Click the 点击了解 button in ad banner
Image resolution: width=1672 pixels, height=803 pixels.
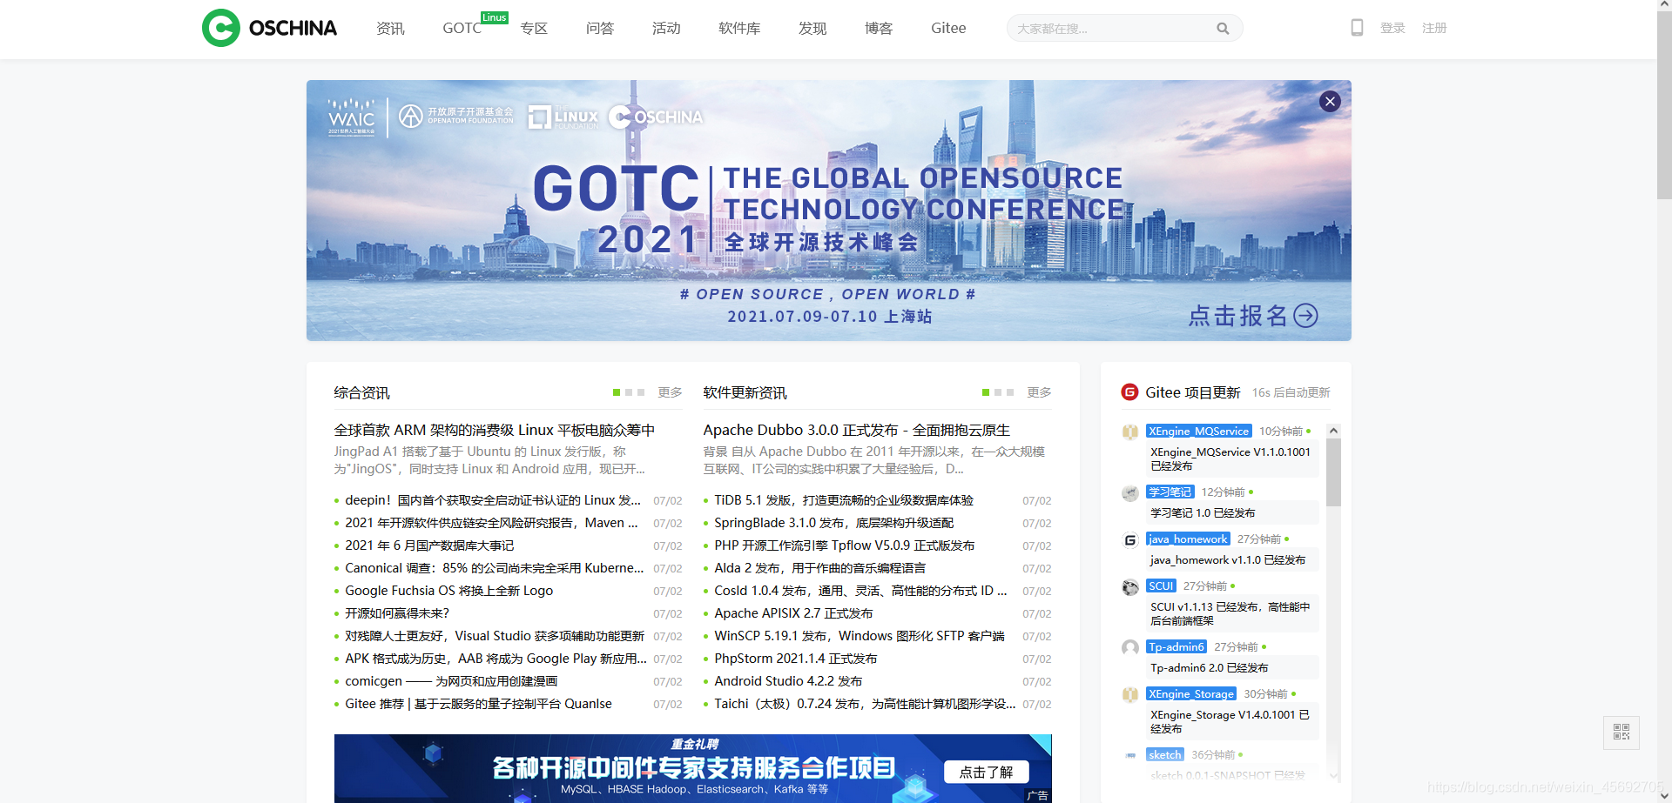pos(986,772)
